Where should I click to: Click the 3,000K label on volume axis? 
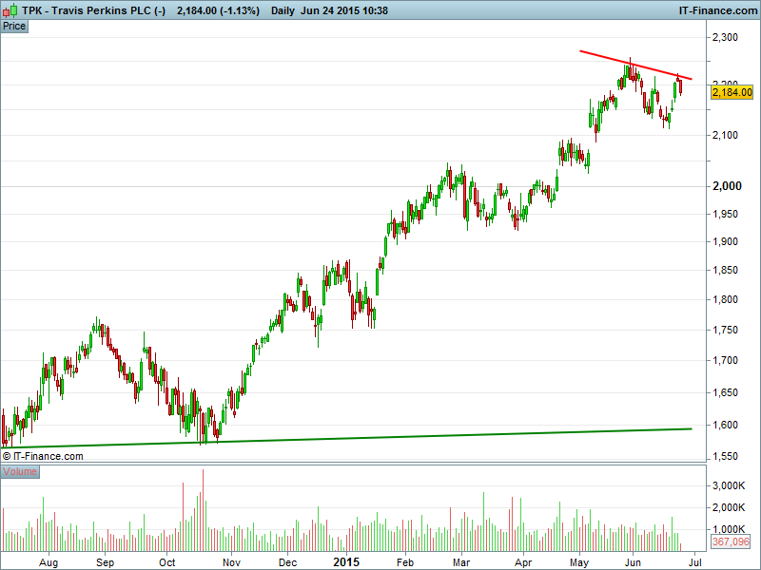728,485
